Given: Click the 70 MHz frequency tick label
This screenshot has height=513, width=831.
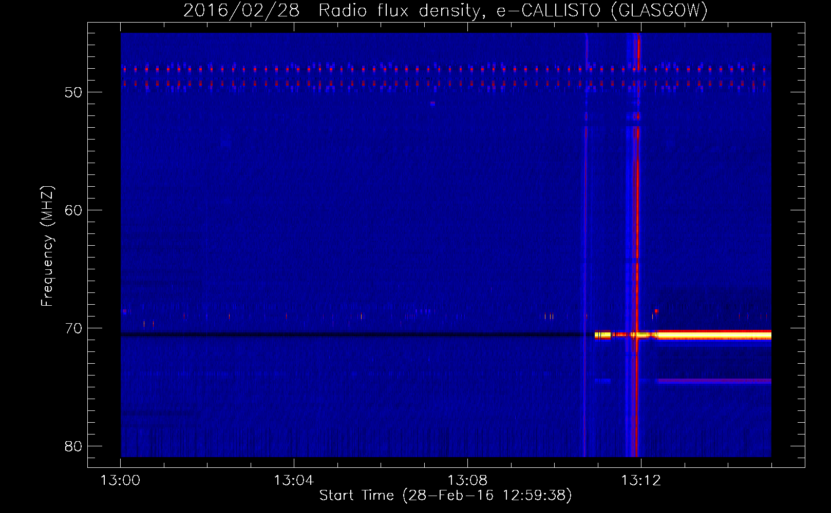Looking at the screenshot, I should pos(73,329).
